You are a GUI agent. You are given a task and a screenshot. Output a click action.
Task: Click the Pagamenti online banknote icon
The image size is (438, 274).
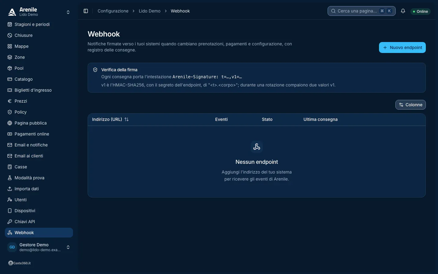click(x=10, y=134)
